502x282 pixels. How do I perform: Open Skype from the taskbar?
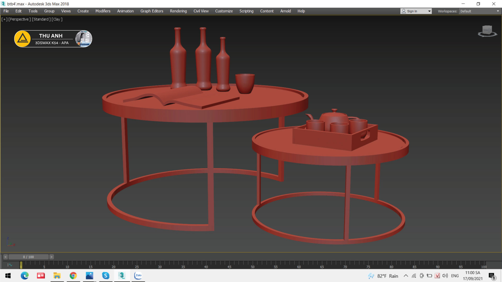click(106, 275)
